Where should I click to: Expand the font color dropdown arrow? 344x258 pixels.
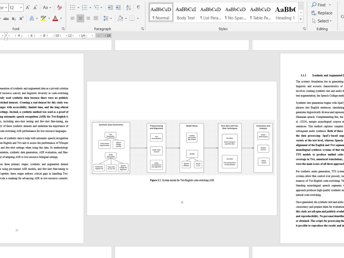tap(61, 19)
